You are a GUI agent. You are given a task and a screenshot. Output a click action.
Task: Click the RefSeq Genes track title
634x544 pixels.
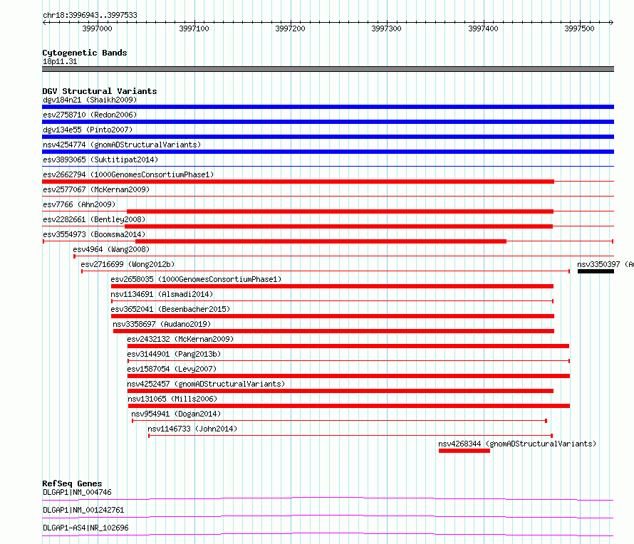pyautogui.click(x=72, y=483)
